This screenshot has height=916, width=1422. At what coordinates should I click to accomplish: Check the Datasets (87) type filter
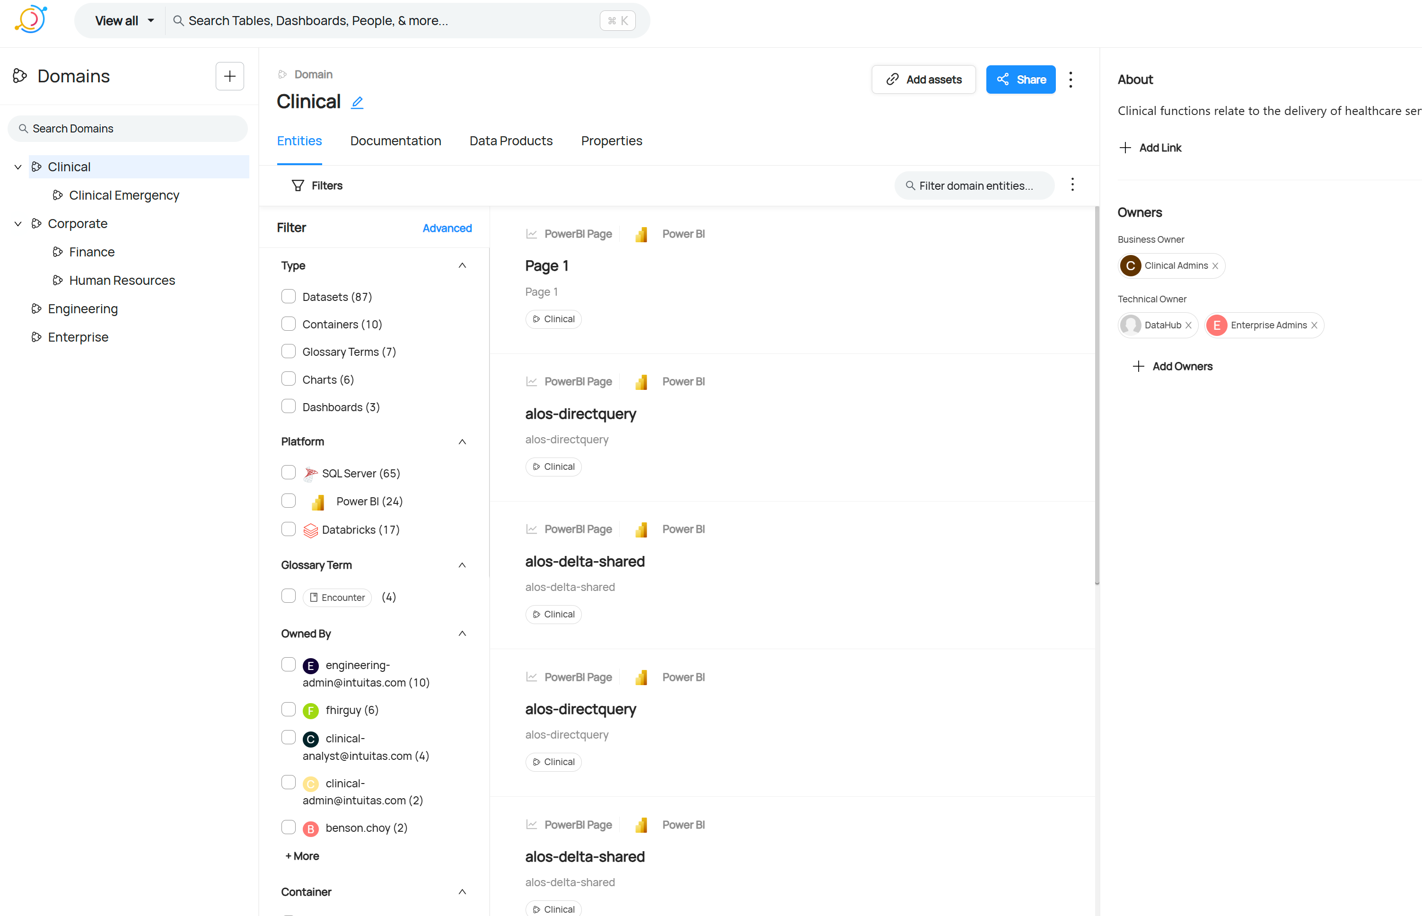click(x=289, y=296)
